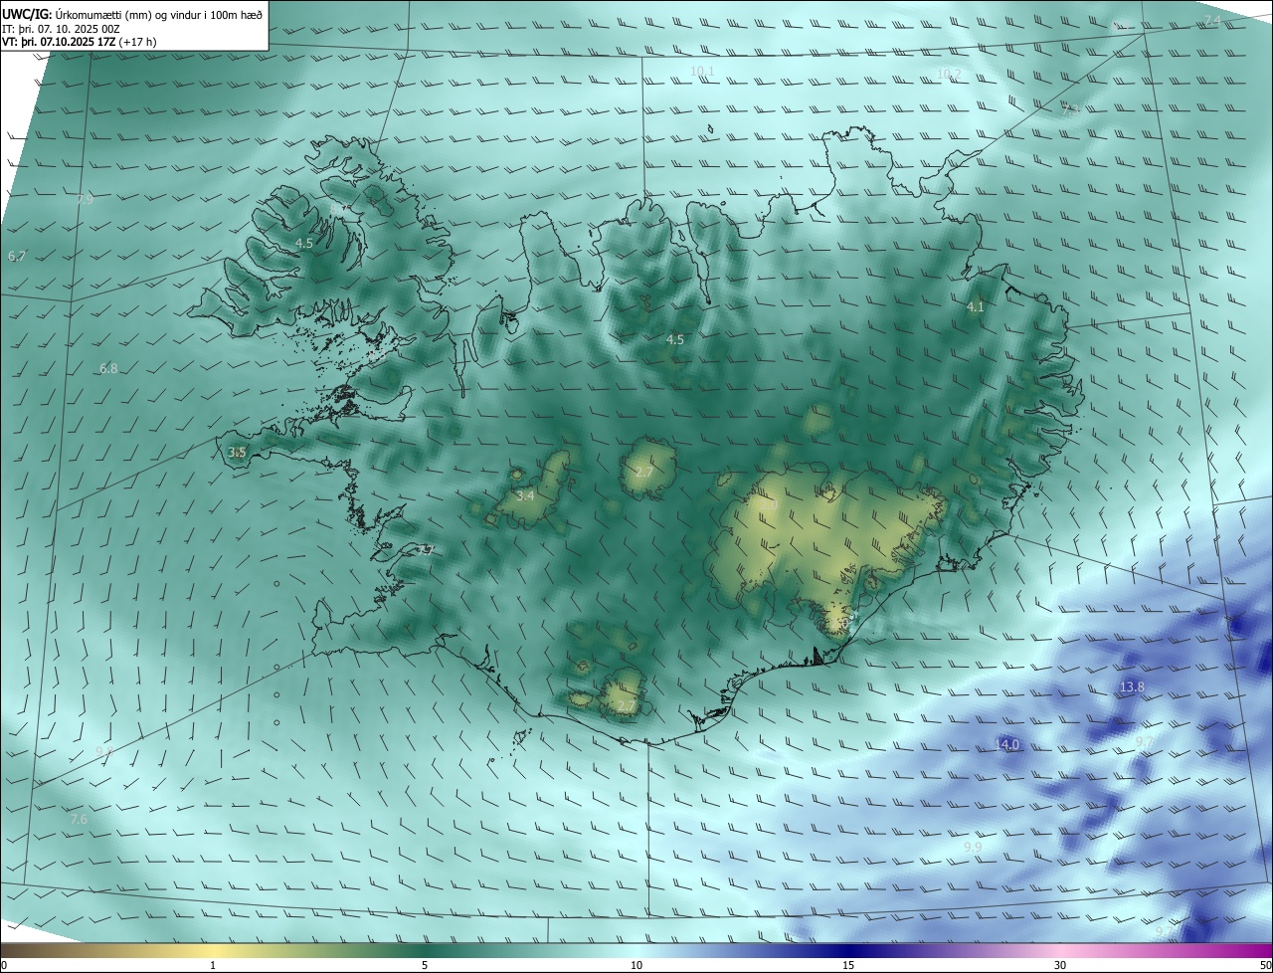Image resolution: width=1273 pixels, height=973 pixels.
Task: Click the 1 tick on the color scale
Action: (213, 965)
